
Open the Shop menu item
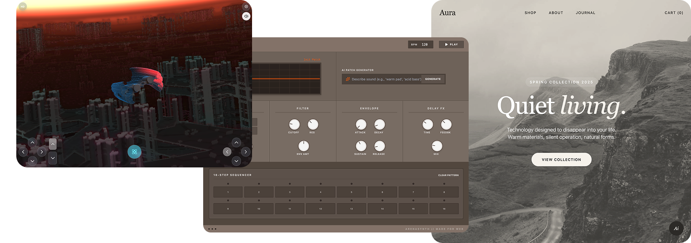[x=530, y=13]
